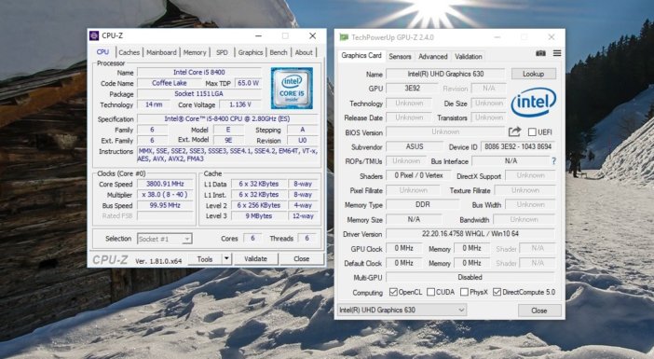Screen dimensions: 654x359
Task: Click the Specification field i5-8400 CPU @ 2.80GHz
Action: [227, 119]
